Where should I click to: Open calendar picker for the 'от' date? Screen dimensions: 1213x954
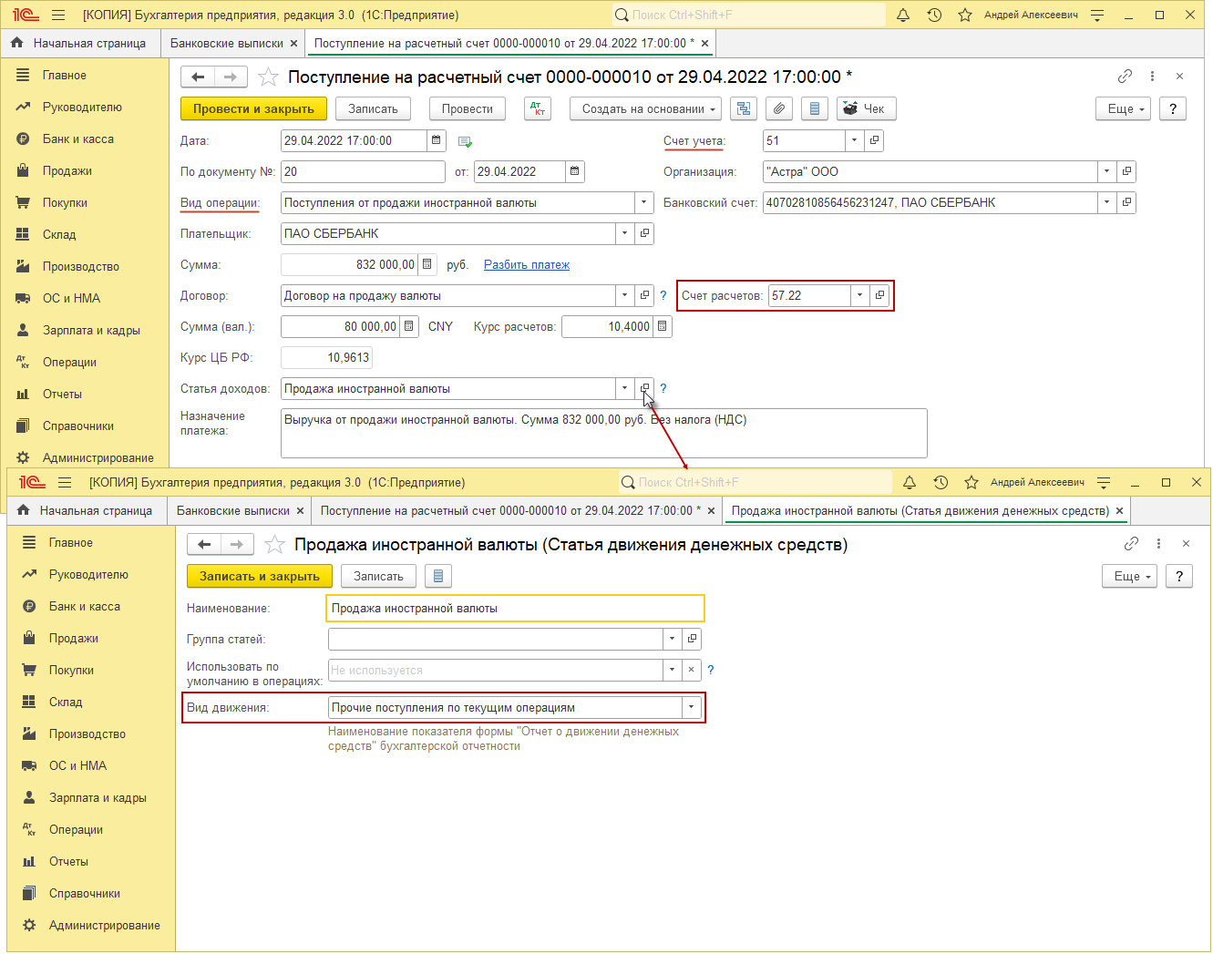click(575, 171)
